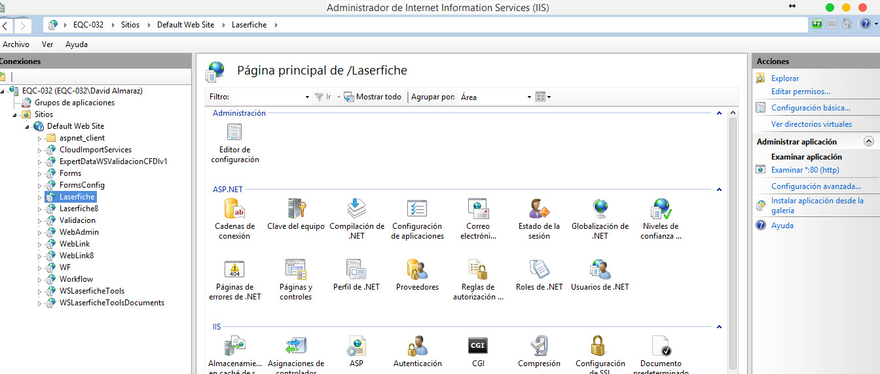The height and width of the screenshot is (374, 880).
Task: Open Configuración básica link
Action: (811, 108)
